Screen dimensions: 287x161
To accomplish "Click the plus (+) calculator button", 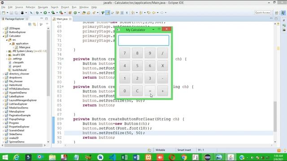I will pyautogui.click(x=162, y=91).
